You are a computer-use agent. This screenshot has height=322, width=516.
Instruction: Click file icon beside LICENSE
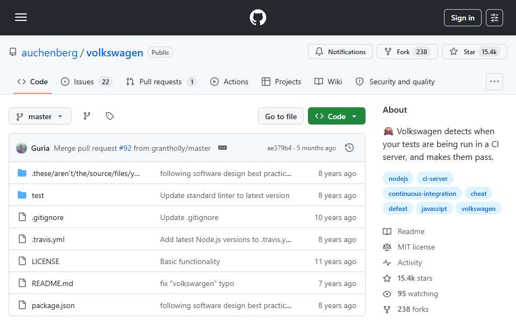(22, 261)
